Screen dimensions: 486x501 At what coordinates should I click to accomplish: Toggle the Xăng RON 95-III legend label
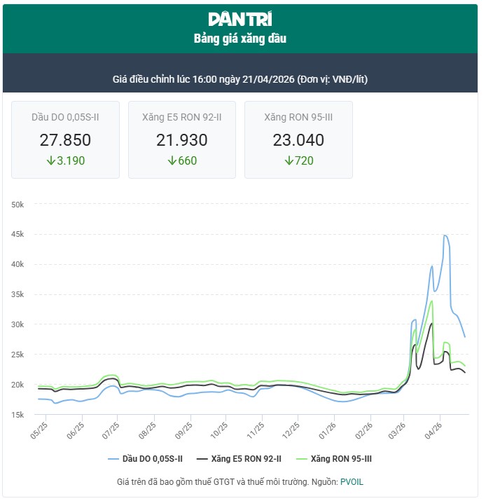pos(340,458)
